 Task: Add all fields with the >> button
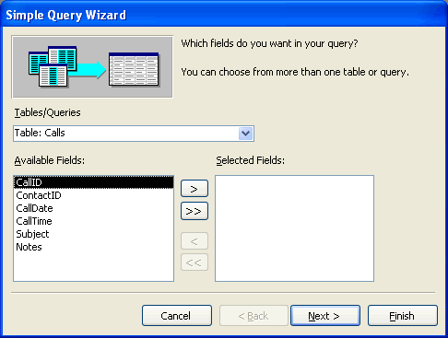pyautogui.click(x=195, y=211)
